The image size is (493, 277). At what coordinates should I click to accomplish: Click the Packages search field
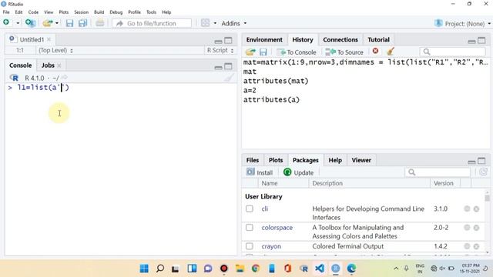point(438,172)
